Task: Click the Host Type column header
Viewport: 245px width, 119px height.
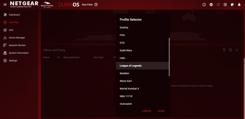Action: [99, 57]
